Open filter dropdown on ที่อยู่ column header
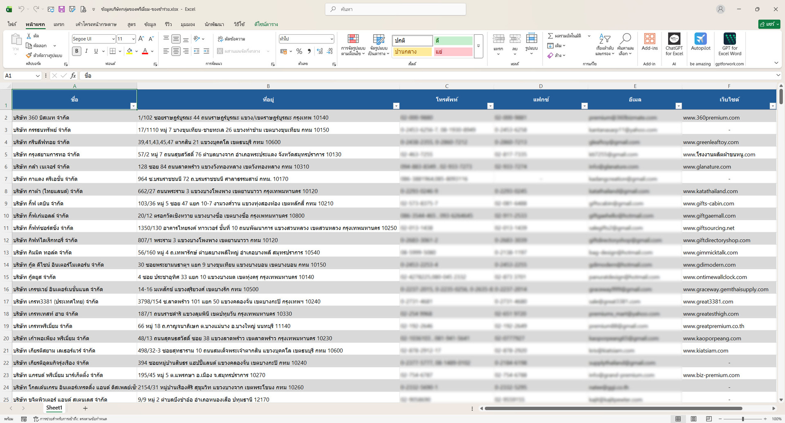The image size is (785, 423). pyautogui.click(x=396, y=106)
